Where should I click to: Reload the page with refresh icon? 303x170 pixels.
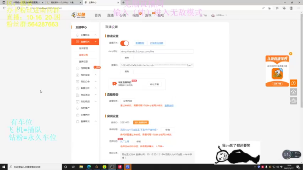pyautogui.click(x=18, y=8)
